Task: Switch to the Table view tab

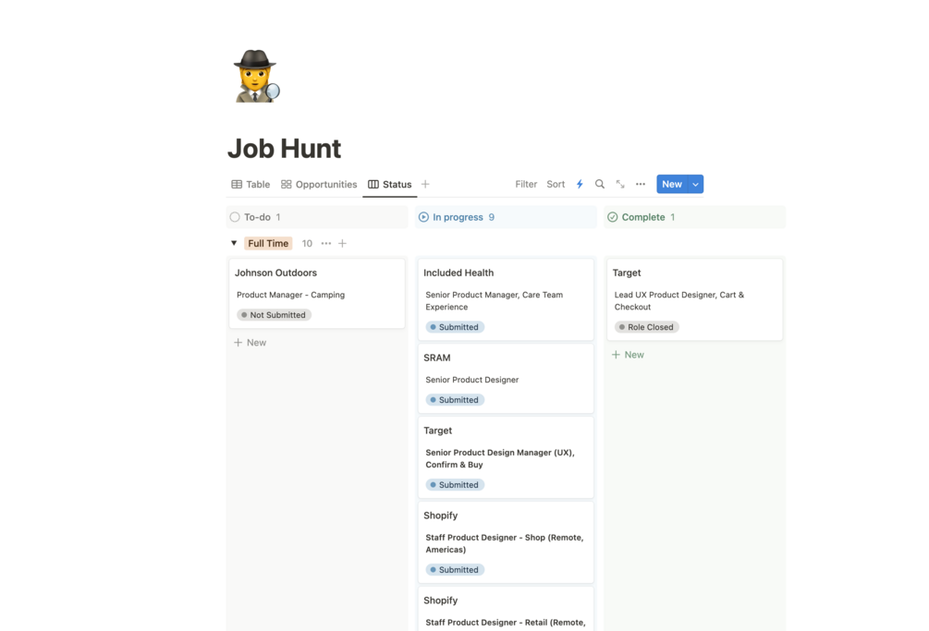Action: (x=251, y=184)
